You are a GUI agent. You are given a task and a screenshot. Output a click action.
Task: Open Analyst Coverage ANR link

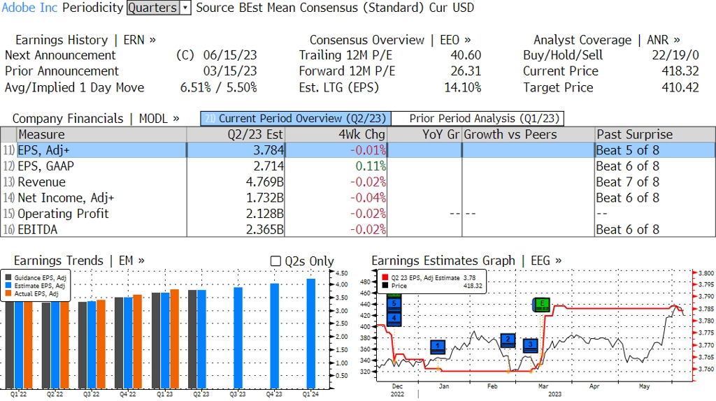tap(606, 40)
